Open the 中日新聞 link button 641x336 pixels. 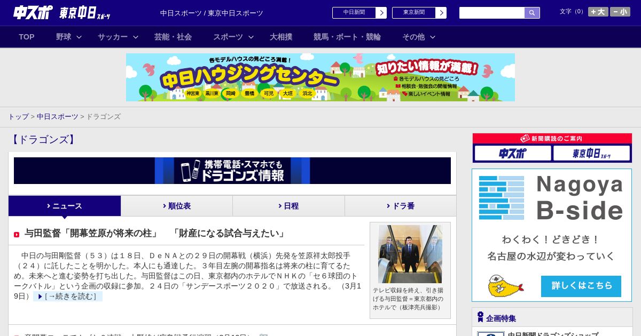point(354,13)
